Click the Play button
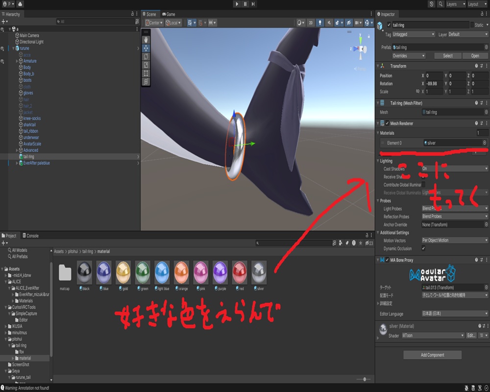The image size is (490, 392). (237, 4)
